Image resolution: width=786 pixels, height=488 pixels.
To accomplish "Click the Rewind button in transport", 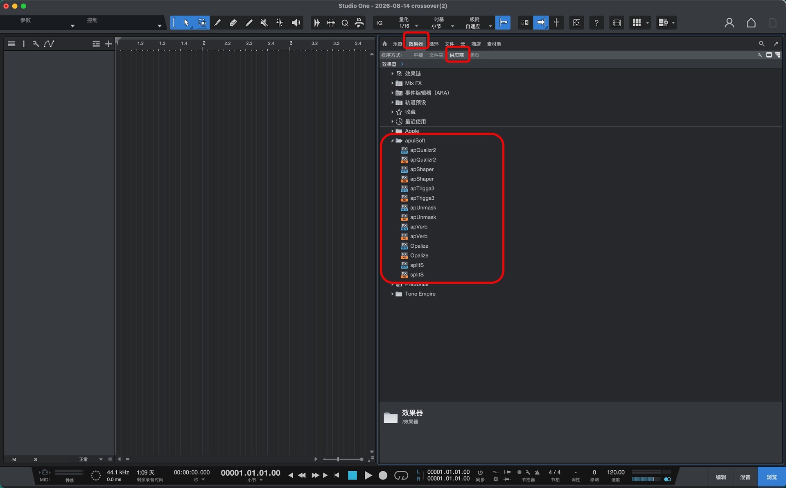I will pos(302,475).
